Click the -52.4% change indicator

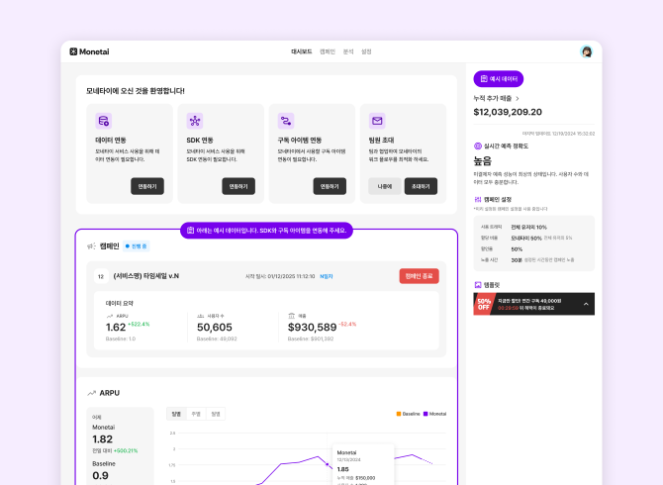(x=347, y=325)
